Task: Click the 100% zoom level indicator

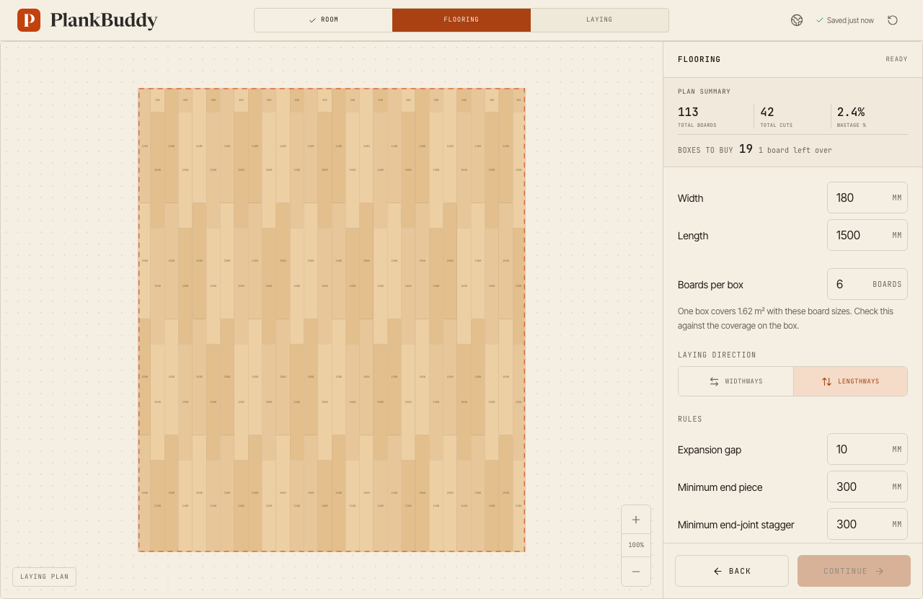Action: point(636,545)
